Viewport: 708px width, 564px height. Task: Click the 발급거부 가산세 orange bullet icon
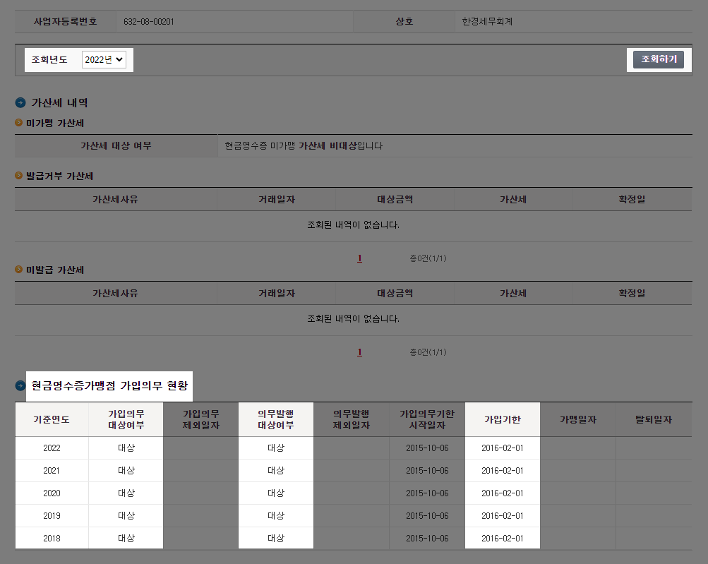click(x=18, y=175)
